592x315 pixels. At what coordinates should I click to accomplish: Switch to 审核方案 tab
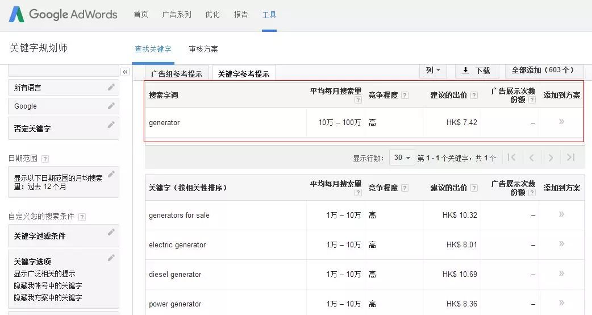(203, 49)
